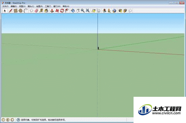This screenshot has height=123, width=186.
Task: Click the sign-in status bar icon
Action: (x=12, y=120)
